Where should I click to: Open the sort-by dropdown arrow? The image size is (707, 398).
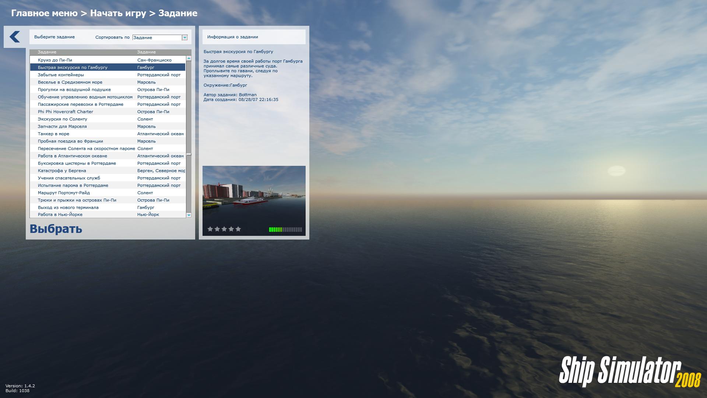(x=185, y=38)
